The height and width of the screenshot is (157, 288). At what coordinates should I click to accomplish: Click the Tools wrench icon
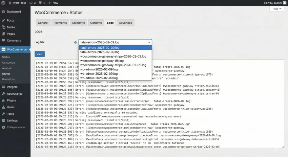(3, 114)
